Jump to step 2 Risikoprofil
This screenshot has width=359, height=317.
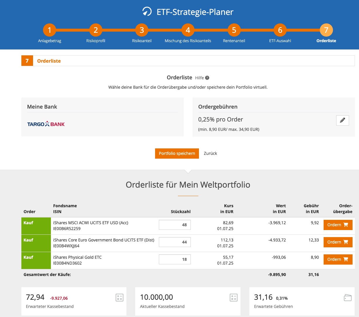[x=96, y=30]
